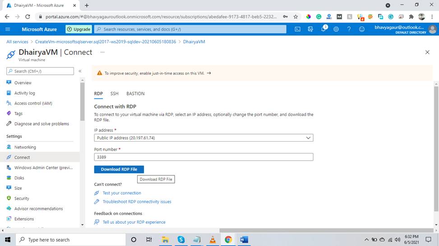Click the taskbar Type here to search box
439x246 pixels.
coord(70,240)
